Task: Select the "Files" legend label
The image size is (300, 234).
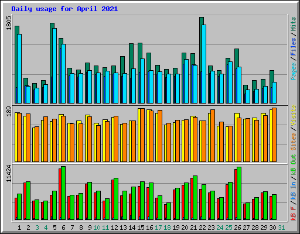Action: point(294,47)
